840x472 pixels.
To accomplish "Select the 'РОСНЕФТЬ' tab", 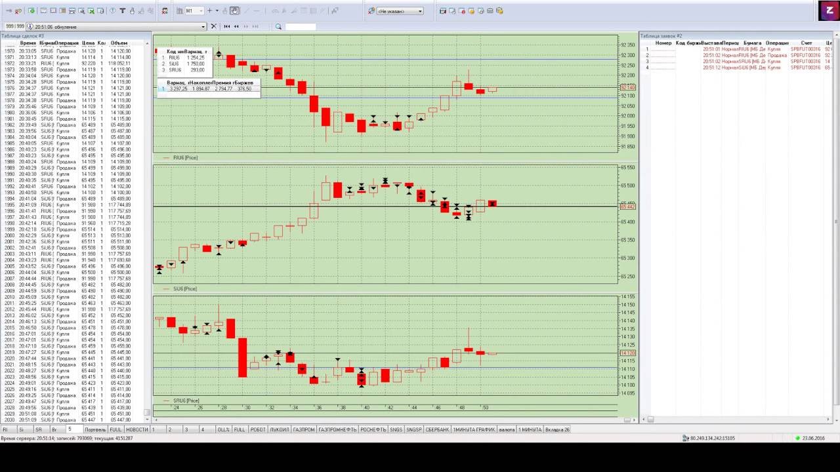I will pos(373,429).
